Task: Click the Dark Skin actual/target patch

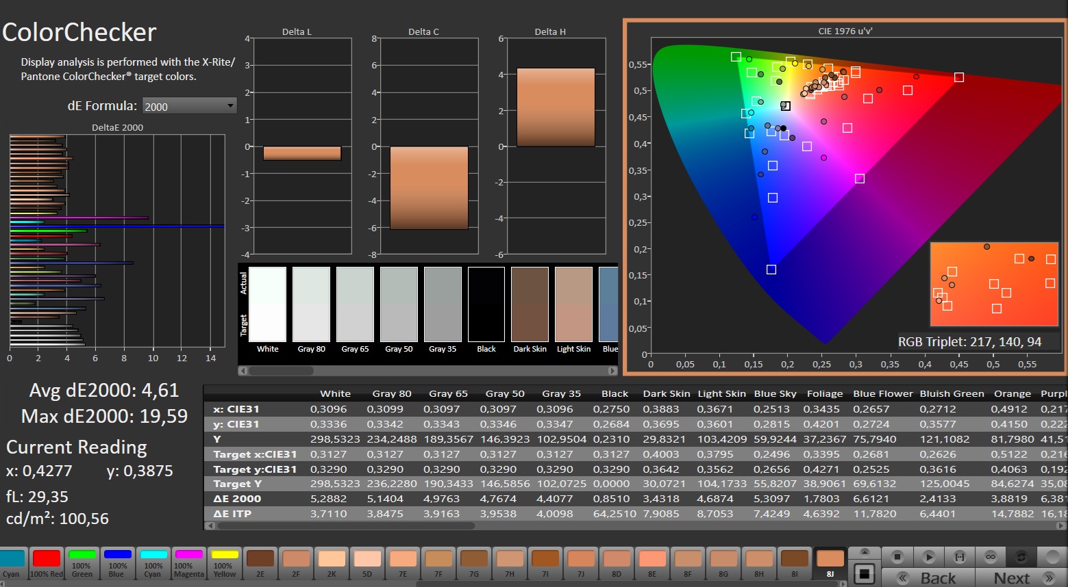Action: coord(530,304)
